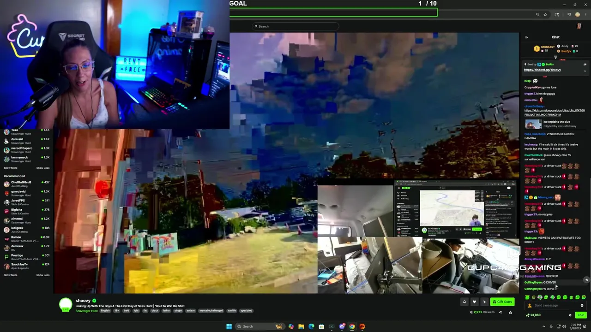Click Bigfoltz channel avatar

pos(6,211)
